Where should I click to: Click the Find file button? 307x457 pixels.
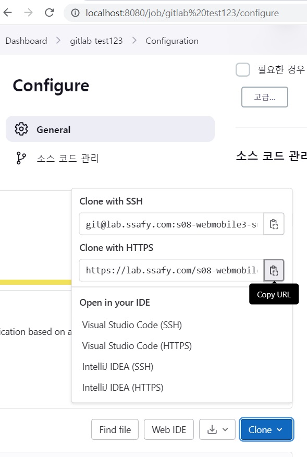[x=115, y=429]
